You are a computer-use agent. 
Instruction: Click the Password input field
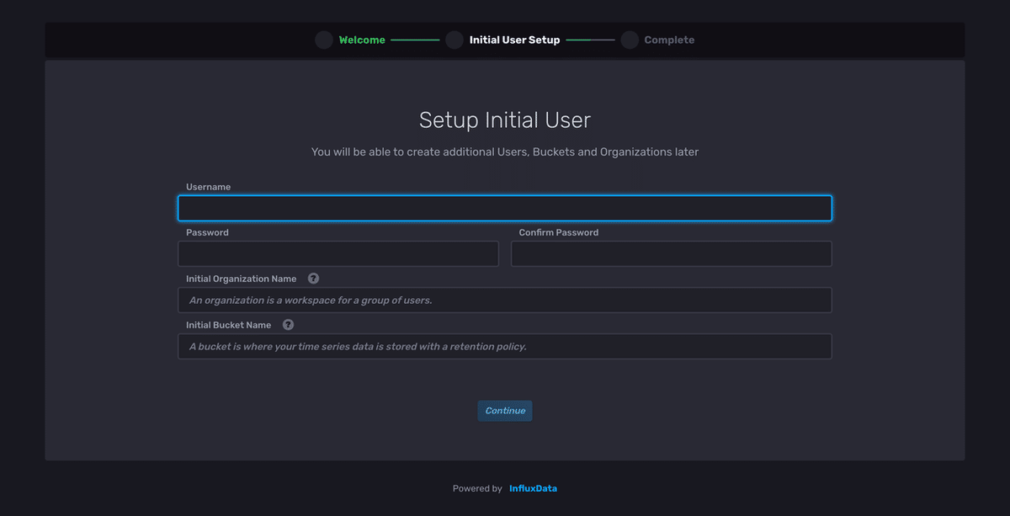click(x=338, y=253)
